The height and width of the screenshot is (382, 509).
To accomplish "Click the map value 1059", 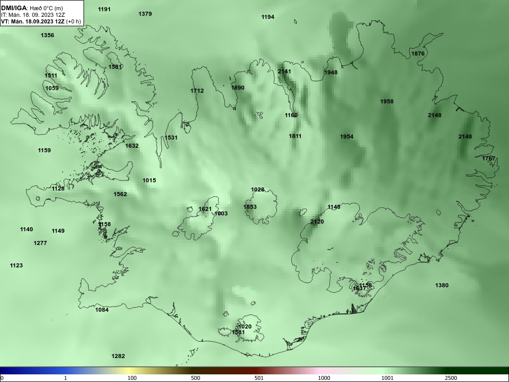I will (52, 88).
